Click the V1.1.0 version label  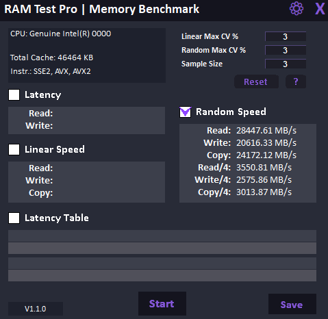[36, 309]
